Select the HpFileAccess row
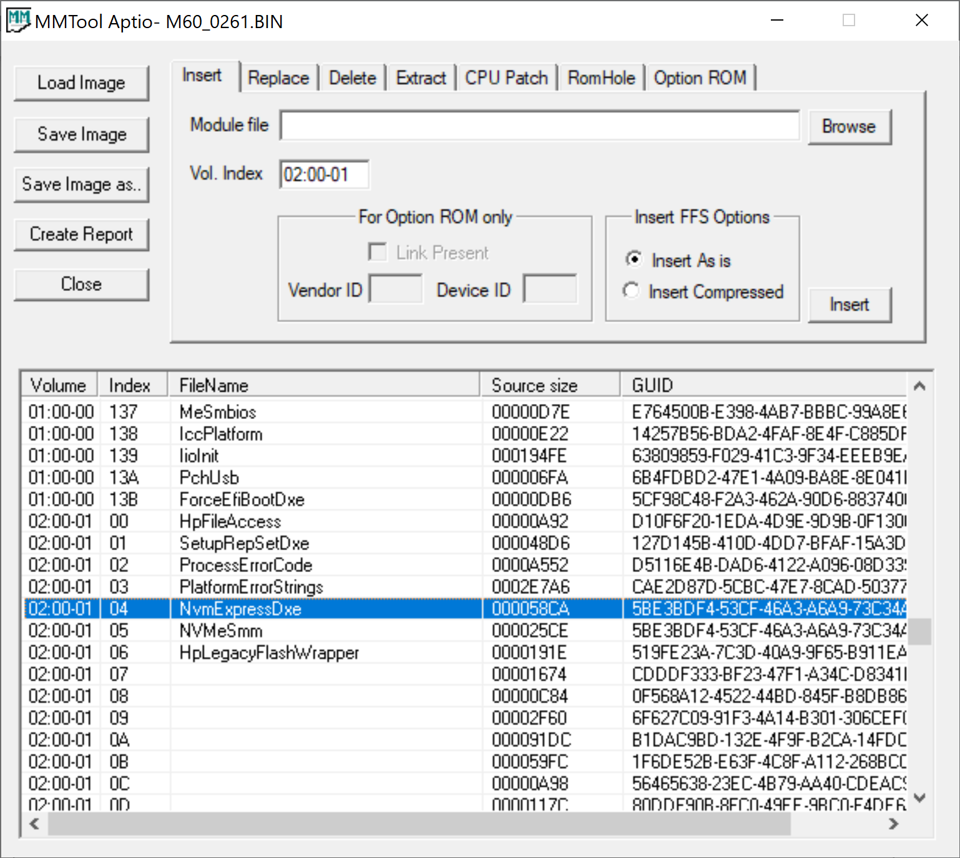 [465, 521]
